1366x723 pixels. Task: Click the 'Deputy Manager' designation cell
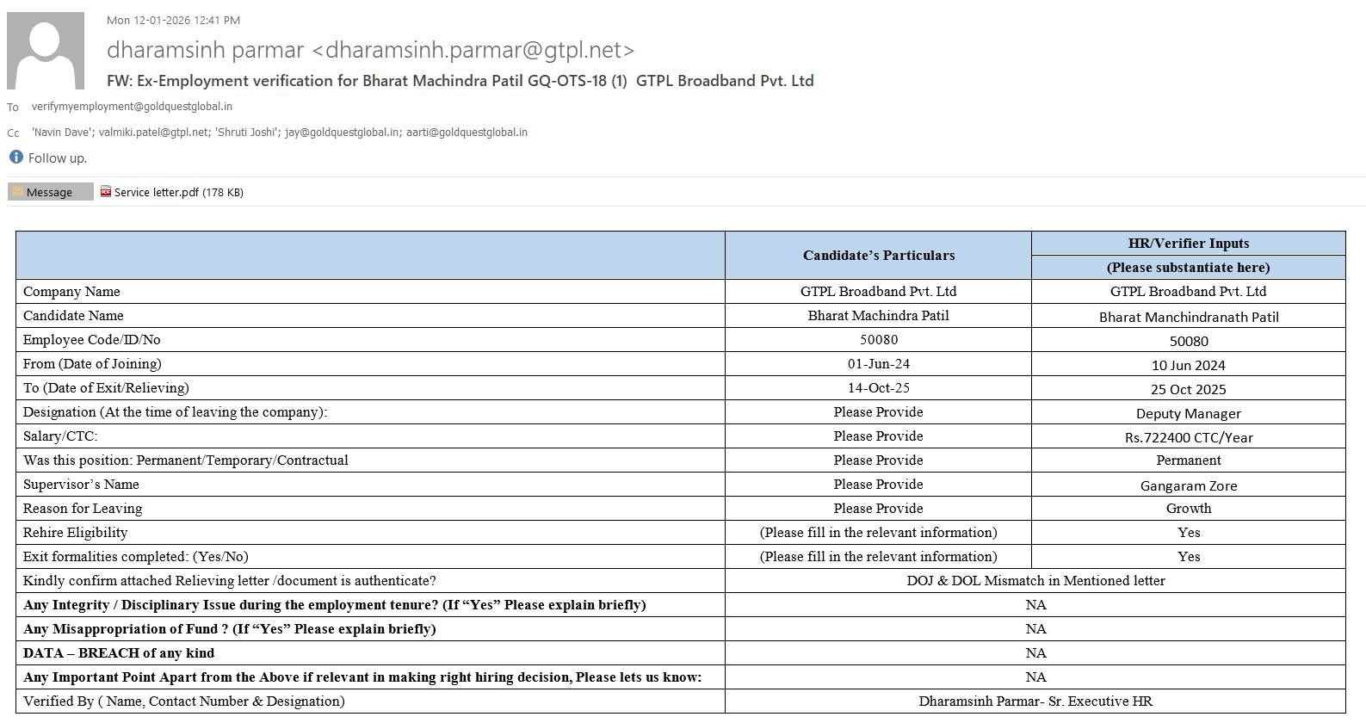pyautogui.click(x=1189, y=413)
